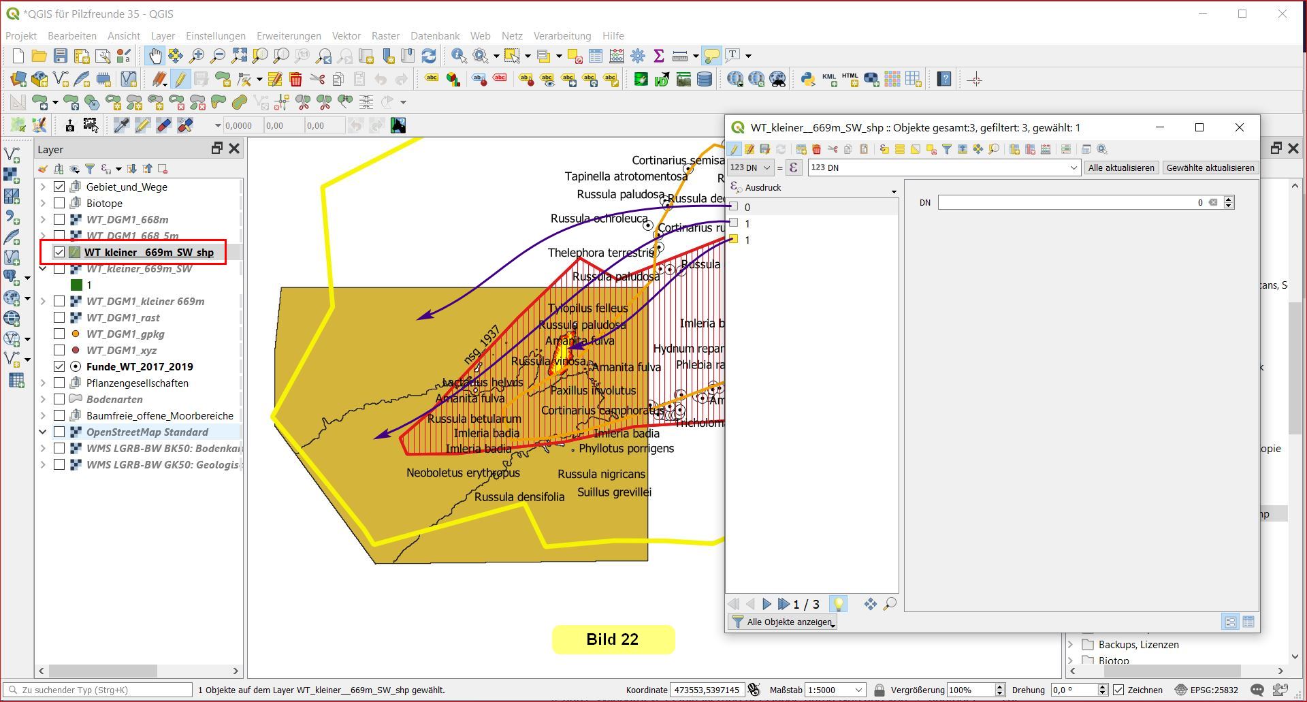Screen dimensions: 1307x702
Task: Click the Alle aktualisieren button
Action: tap(1120, 167)
